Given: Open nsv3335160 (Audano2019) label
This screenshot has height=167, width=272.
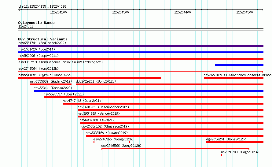Looking at the screenshot, I should [x=107, y=133].
